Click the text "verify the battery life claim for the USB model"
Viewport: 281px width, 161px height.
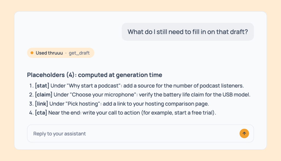click(x=194, y=95)
